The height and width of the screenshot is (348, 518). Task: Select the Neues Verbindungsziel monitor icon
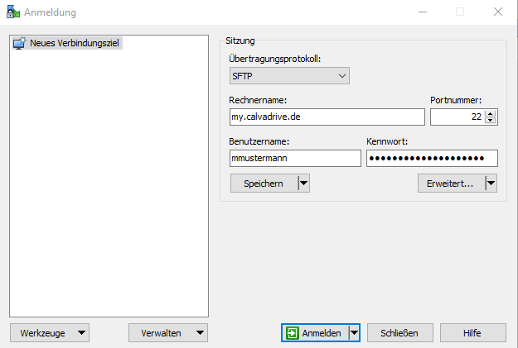(20, 43)
